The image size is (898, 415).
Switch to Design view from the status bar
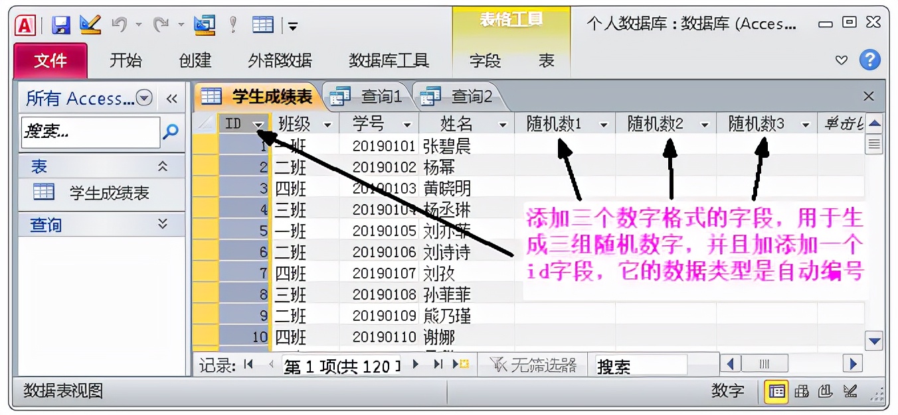[851, 392]
